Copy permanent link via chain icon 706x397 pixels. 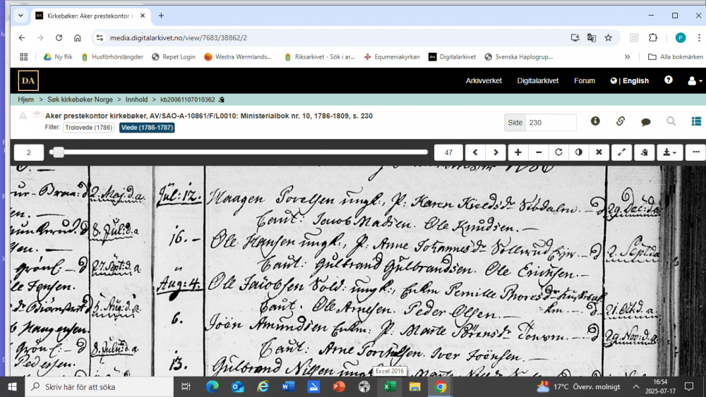[x=621, y=121]
